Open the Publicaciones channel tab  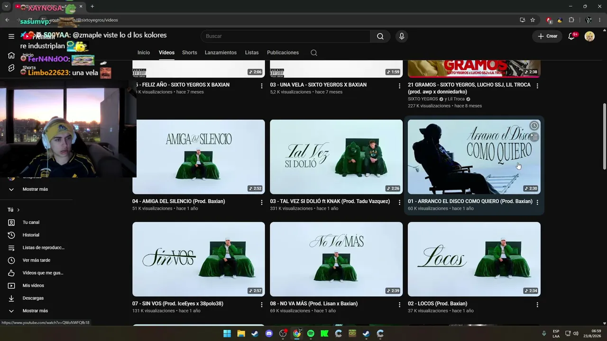click(x=283, y=53)
